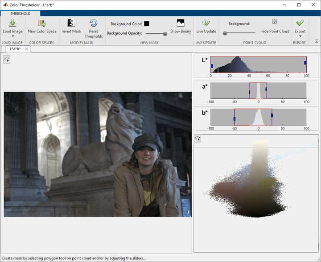Viewport: 321px width, 262px height.
Task: Click the Load Image icon
Action: tap(12, 23)
